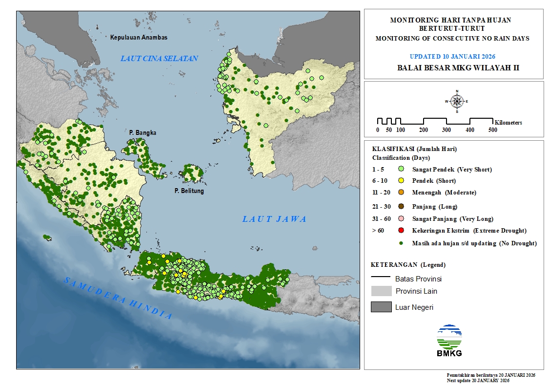The height and width of the screenshot is (388, 548).
Task: Click the BMKG logo
Action: (449, 340)
